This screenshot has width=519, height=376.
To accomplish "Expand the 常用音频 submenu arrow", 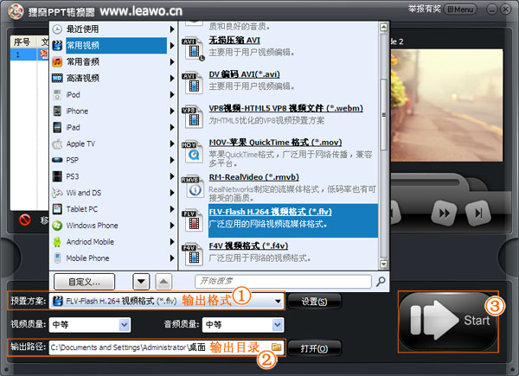I will (x=172, y=62).
